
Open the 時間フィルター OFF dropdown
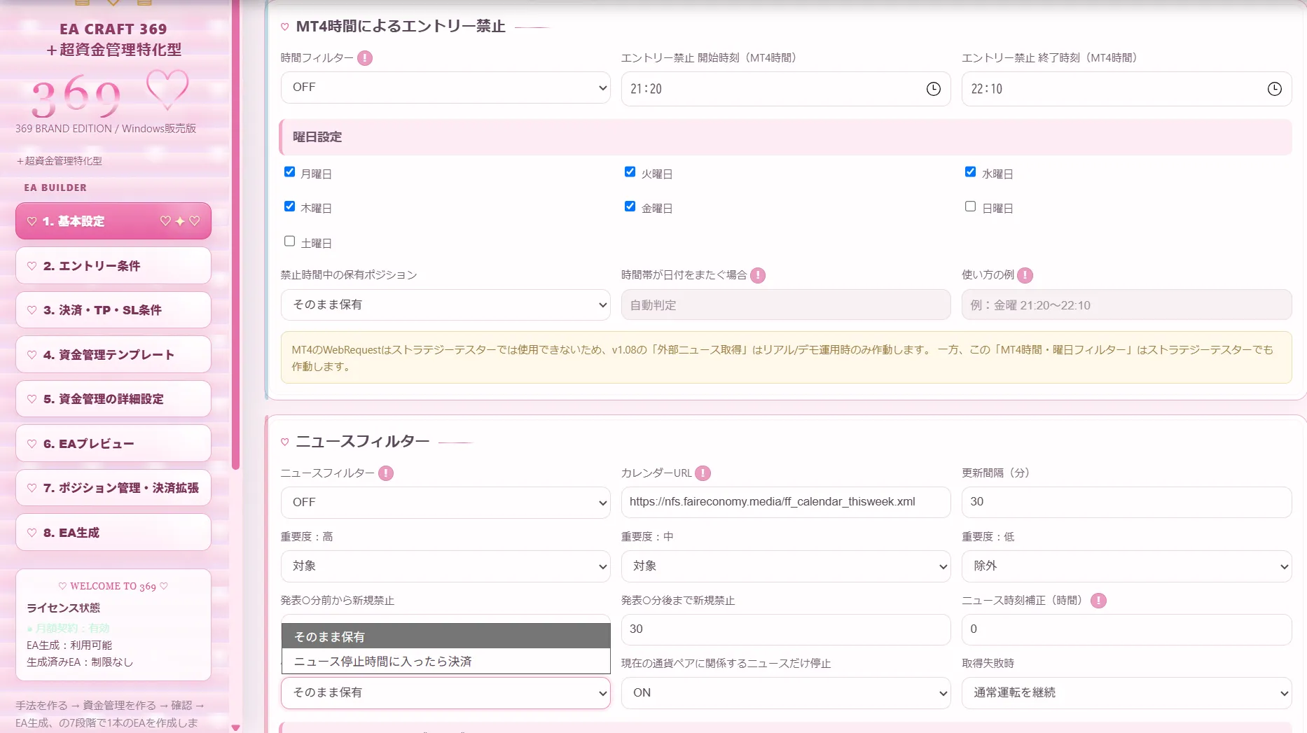pos(445,88)
